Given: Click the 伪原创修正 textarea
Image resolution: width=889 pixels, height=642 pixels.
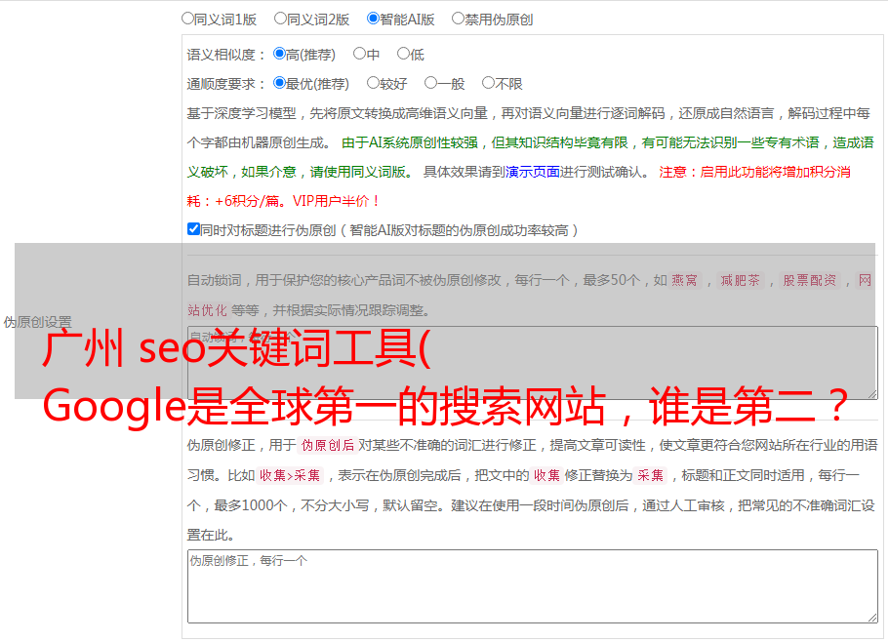Looking at the screenshot, I should (x=533, y=586).
